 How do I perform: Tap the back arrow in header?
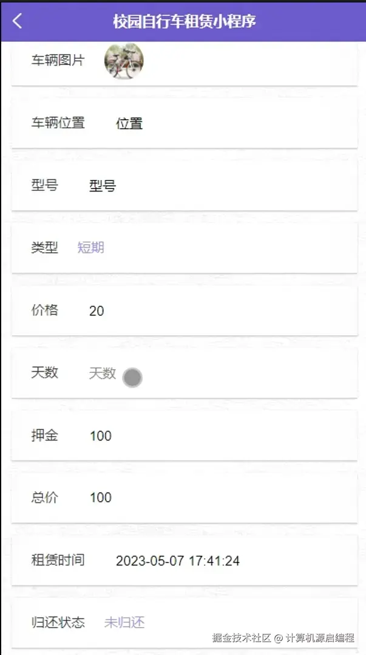click(17, 21)
